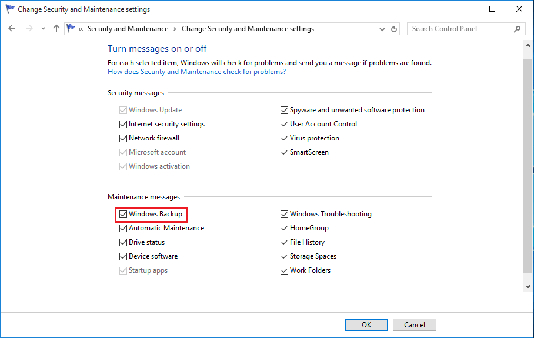This screenshot has height=338, width=534.
Task: Toggle the SmartScreen checkbox
Action: click(x=285, y=152)
